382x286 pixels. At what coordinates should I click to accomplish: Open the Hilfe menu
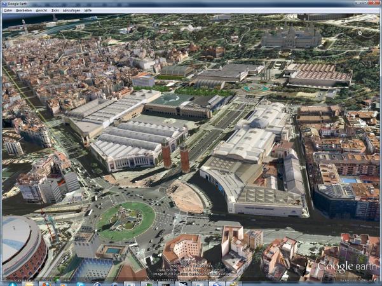(88, 10)
